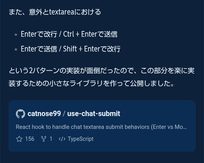This screenshot has width=204, height=163.
Task: Click the 156 star count
Action: click(29, 139)
